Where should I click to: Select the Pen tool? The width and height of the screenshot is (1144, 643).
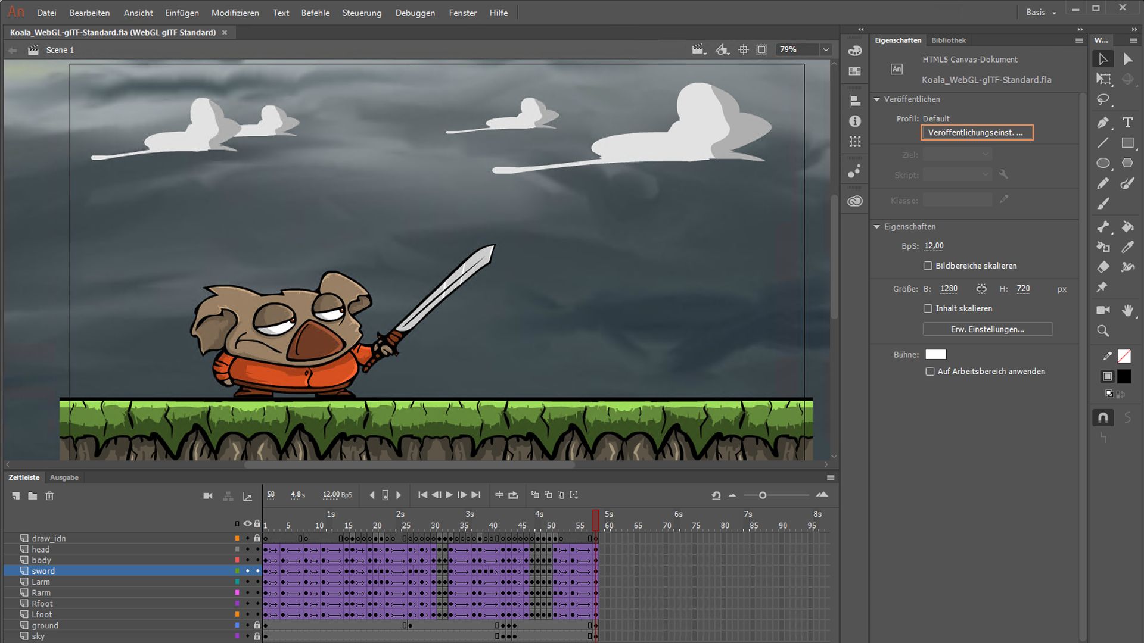point(1103,123)
